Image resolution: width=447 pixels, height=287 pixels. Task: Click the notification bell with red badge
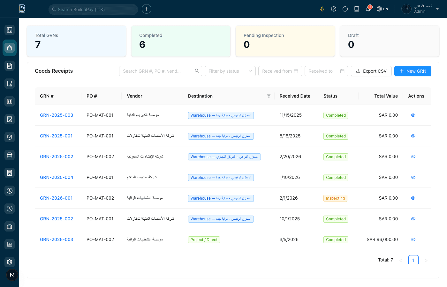368,9
